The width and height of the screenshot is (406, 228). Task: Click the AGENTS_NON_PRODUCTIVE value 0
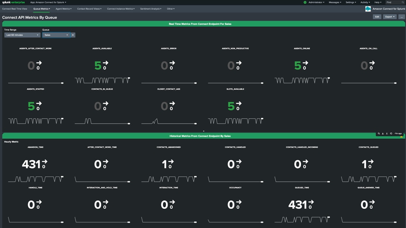pos(231,66)
